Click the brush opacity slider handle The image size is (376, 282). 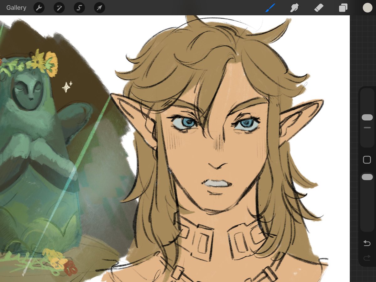pos(367,177)
